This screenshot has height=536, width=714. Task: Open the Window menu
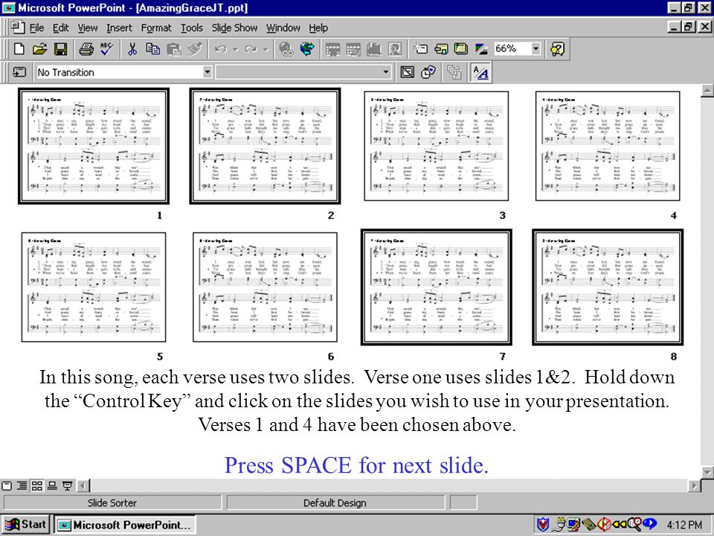pos(283,28)
